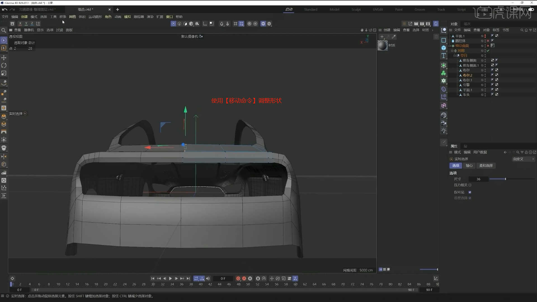This screenshot has width=537, height=302.
Task: Select the Move tool in the left toolbar
Action: tap(4, 58)
